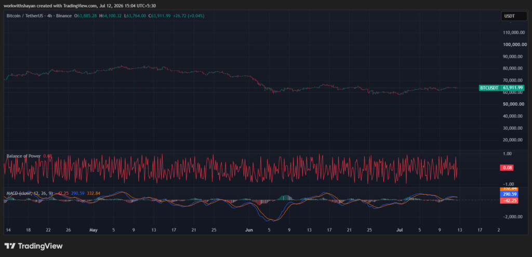Click the orange 332.84 MACD legend value
This screenshot has height=257, width=532.
click(94, 193)
